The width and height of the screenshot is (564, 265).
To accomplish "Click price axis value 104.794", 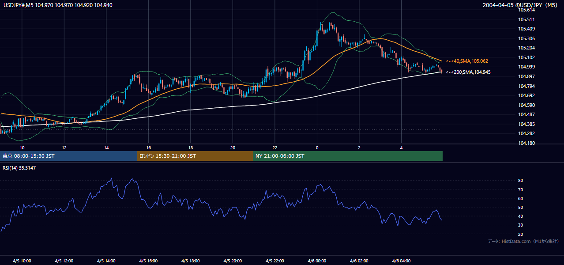I will [x=526, y=86].
